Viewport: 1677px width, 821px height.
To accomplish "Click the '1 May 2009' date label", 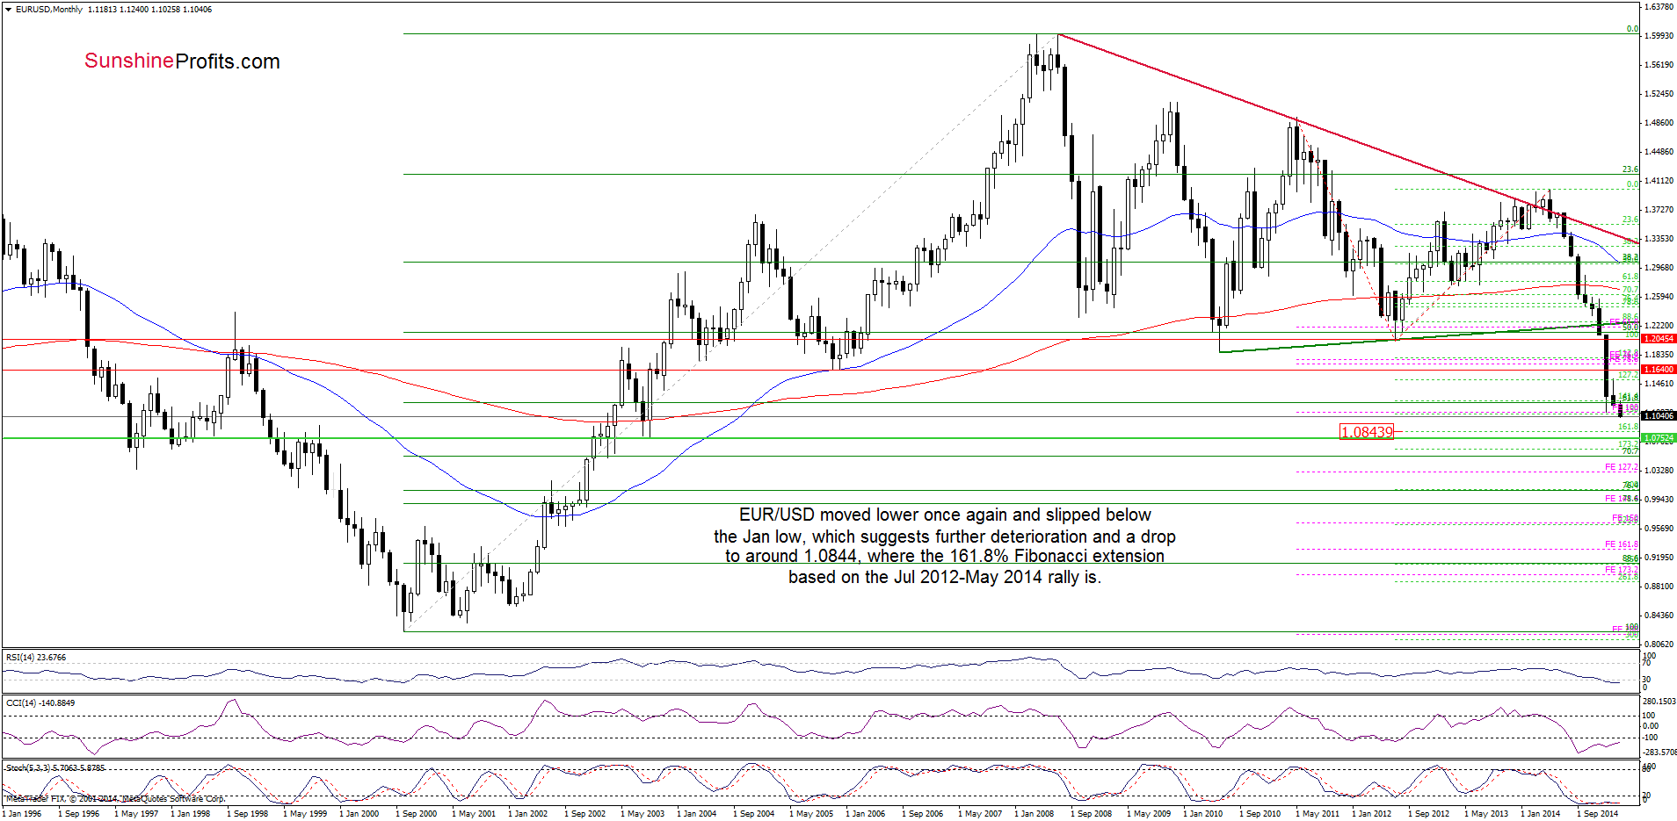I will pos(1149,814).
